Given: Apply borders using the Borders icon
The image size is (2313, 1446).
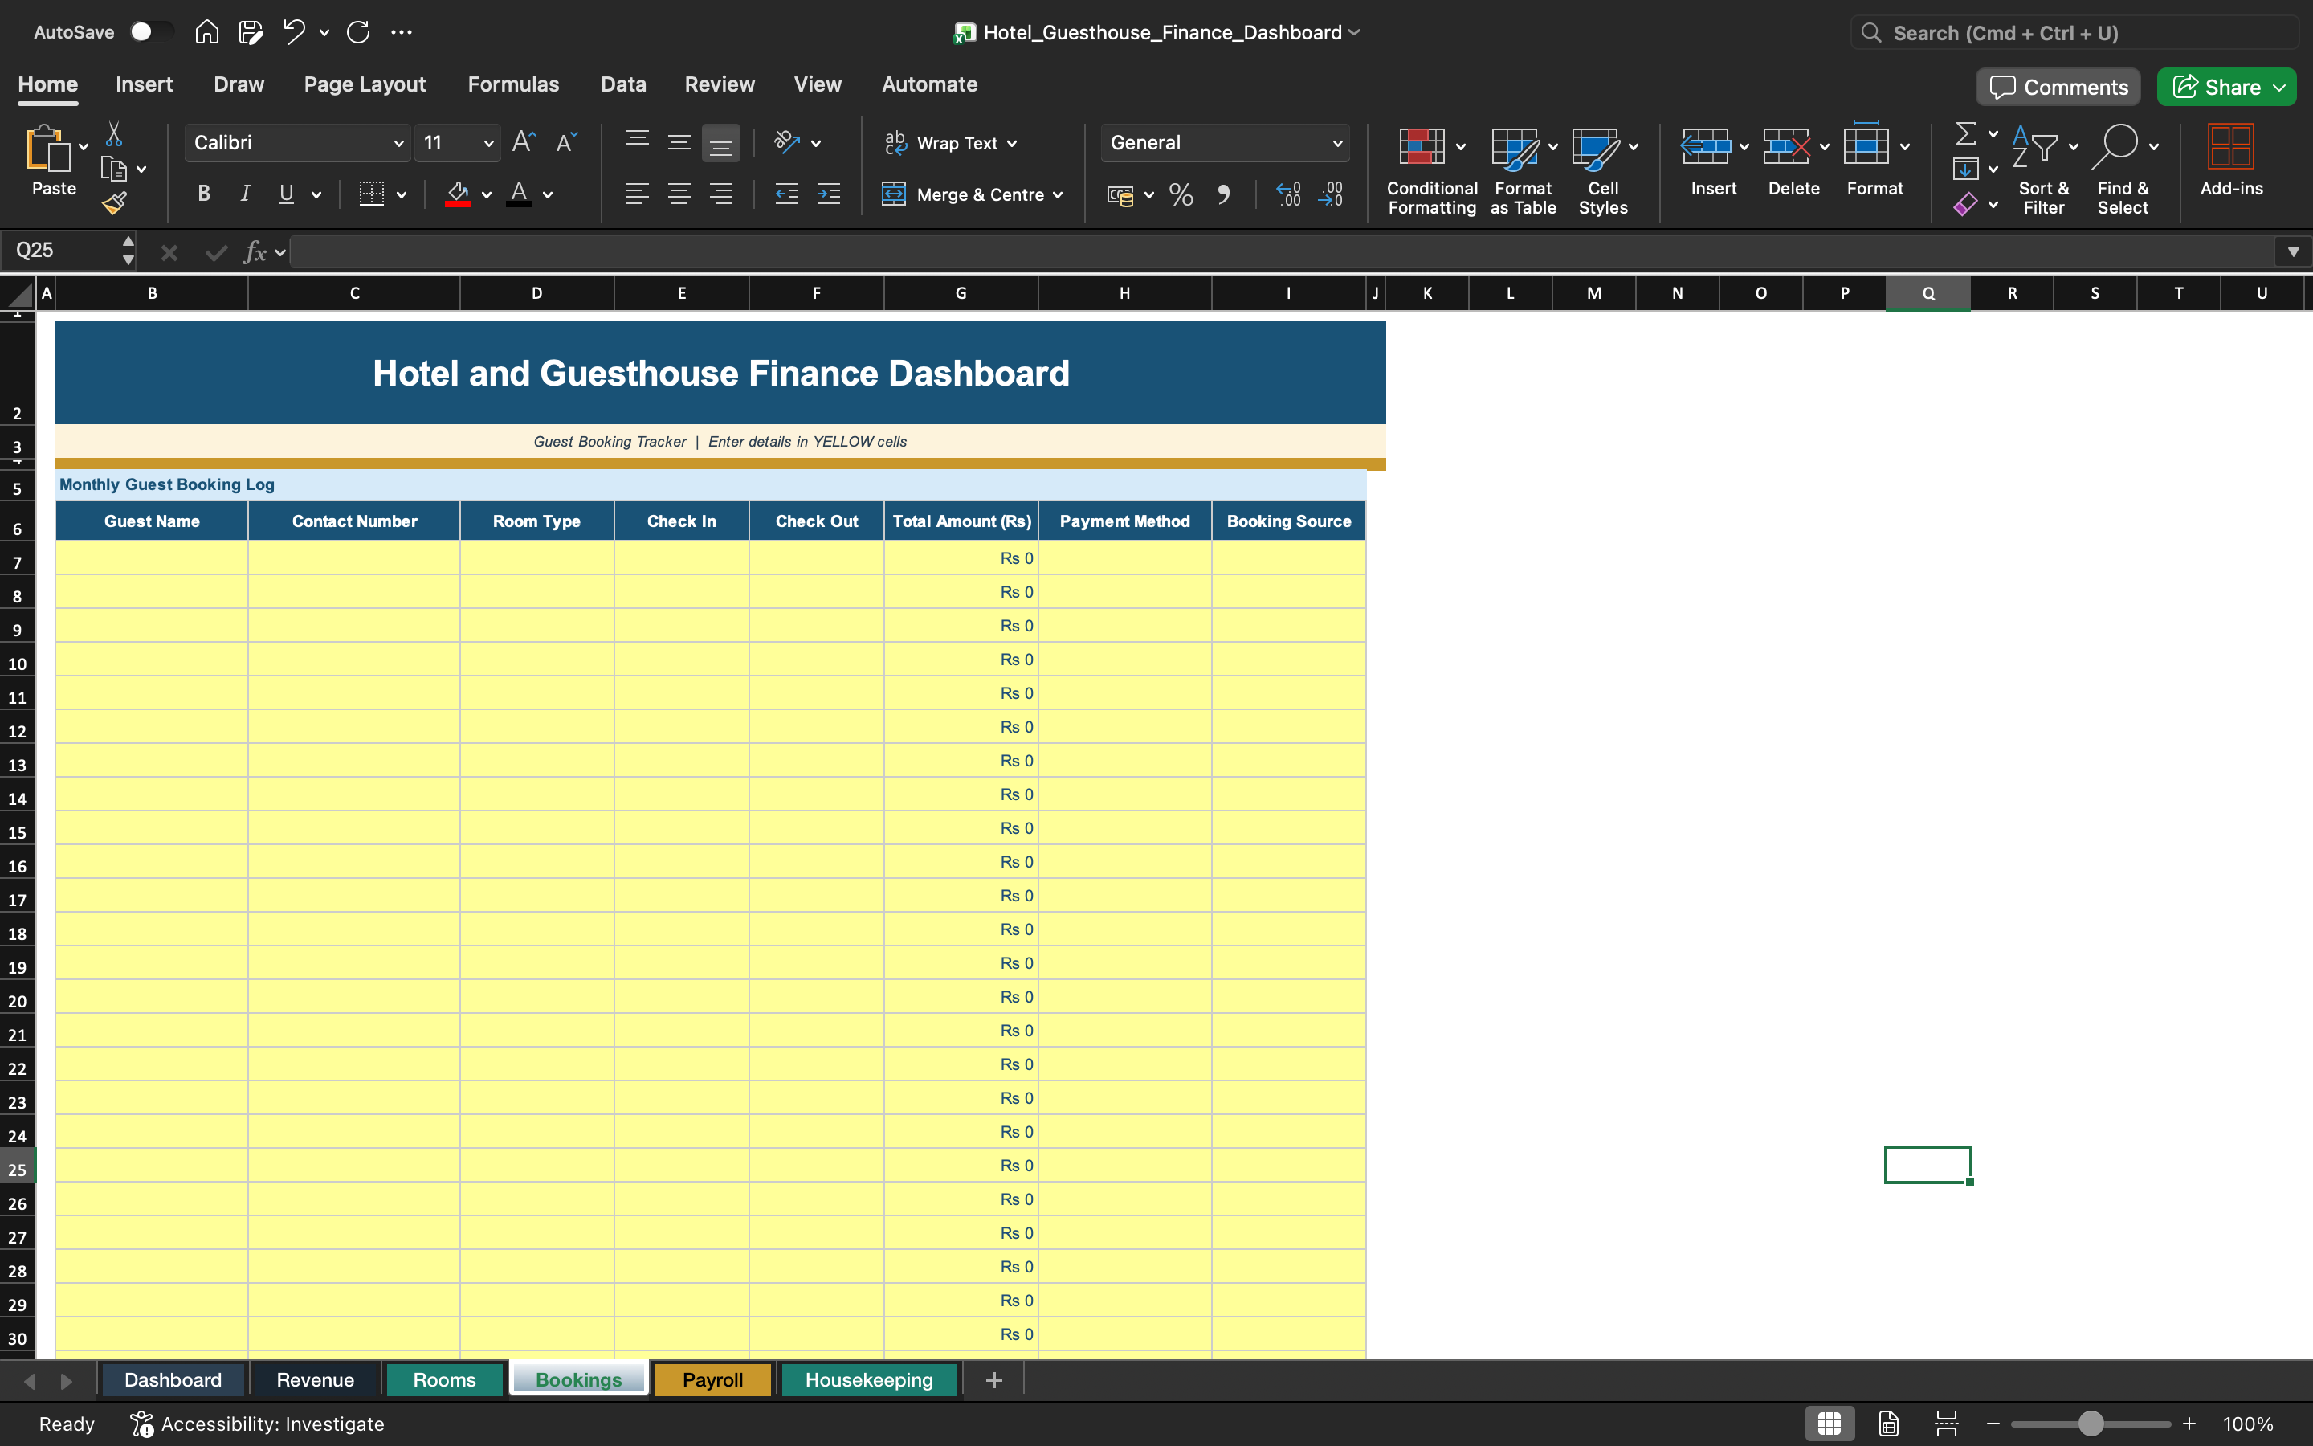Looking at the screenshot, I should coord(372,194).
